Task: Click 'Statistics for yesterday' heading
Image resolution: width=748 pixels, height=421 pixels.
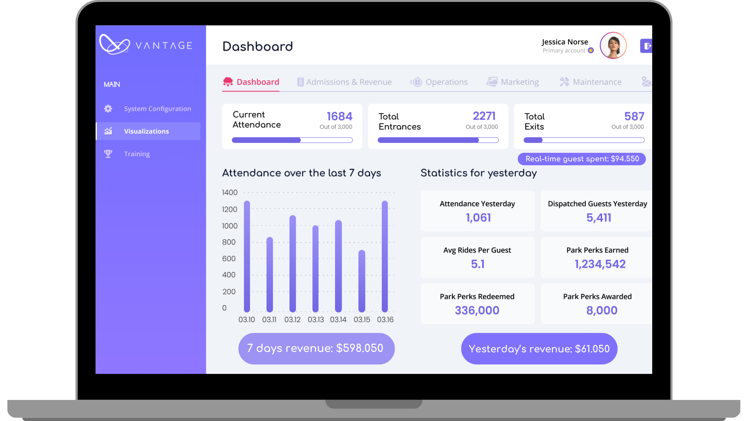Action: coord(479,173)
